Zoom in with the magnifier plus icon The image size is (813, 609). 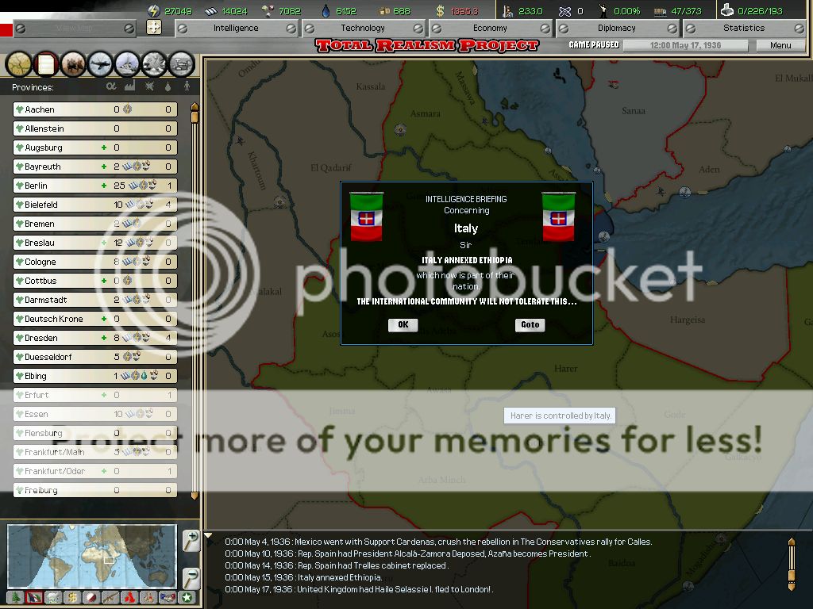click(191, 540)
